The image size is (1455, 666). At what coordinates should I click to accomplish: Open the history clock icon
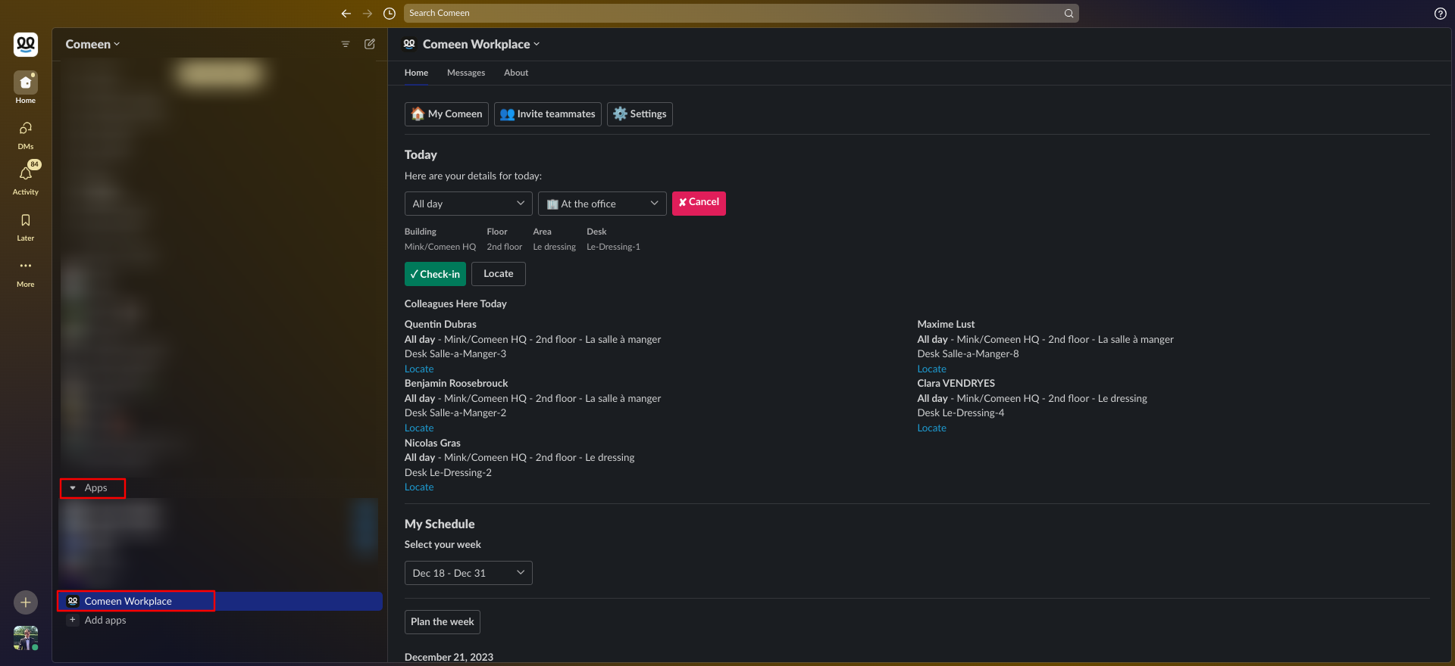tap(390, 13)
